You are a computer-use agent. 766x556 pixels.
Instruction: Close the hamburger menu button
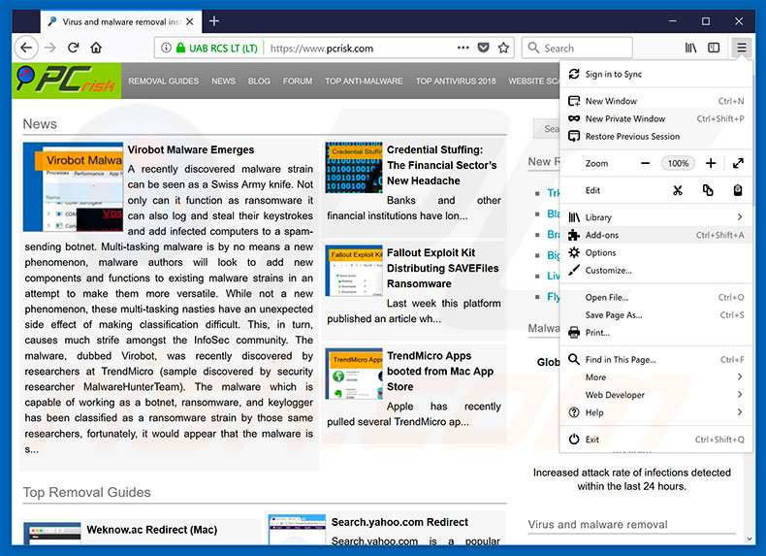[742, 48]
